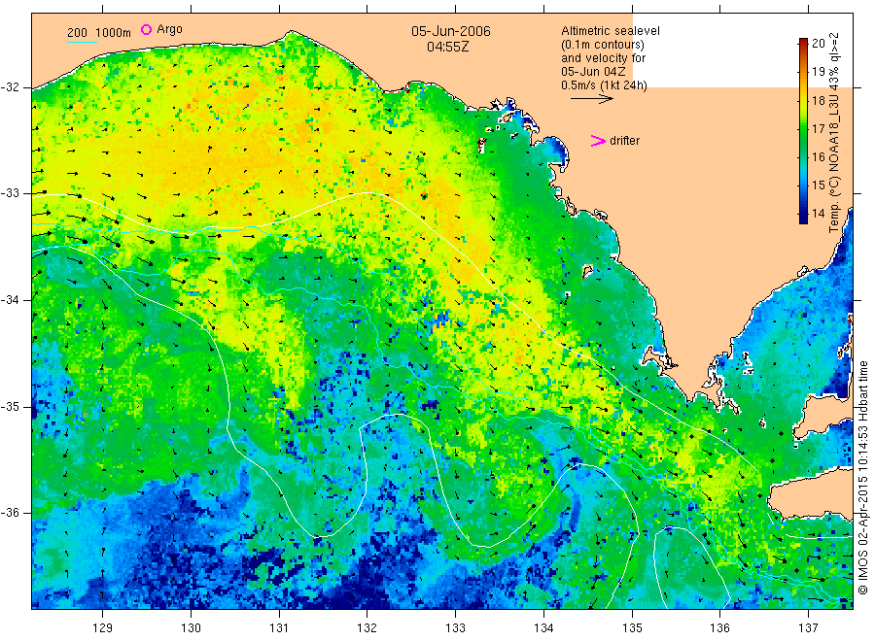This screenshot has height=641, width=875.
Task: Click the color bar value 19
Action: coord(818,71)
